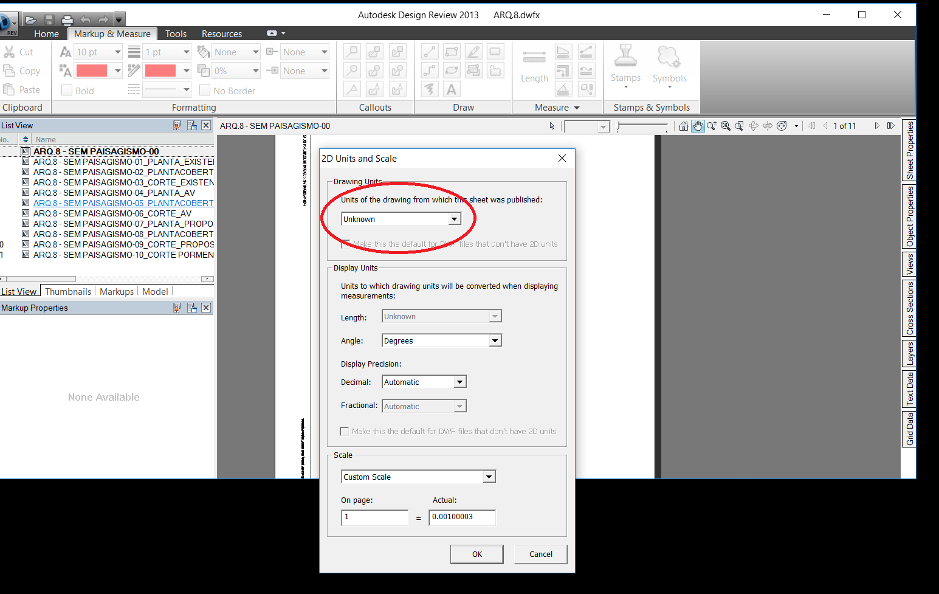Check Make this the default for DWF files

pyautogui.click(x=345, y=431)
